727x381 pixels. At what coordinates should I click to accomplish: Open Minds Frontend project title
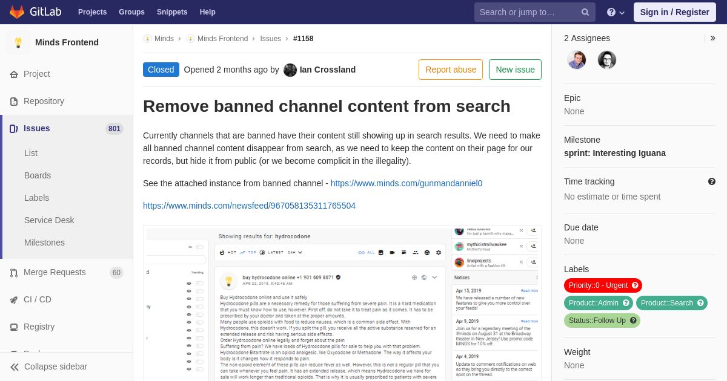tap(67, 42)
